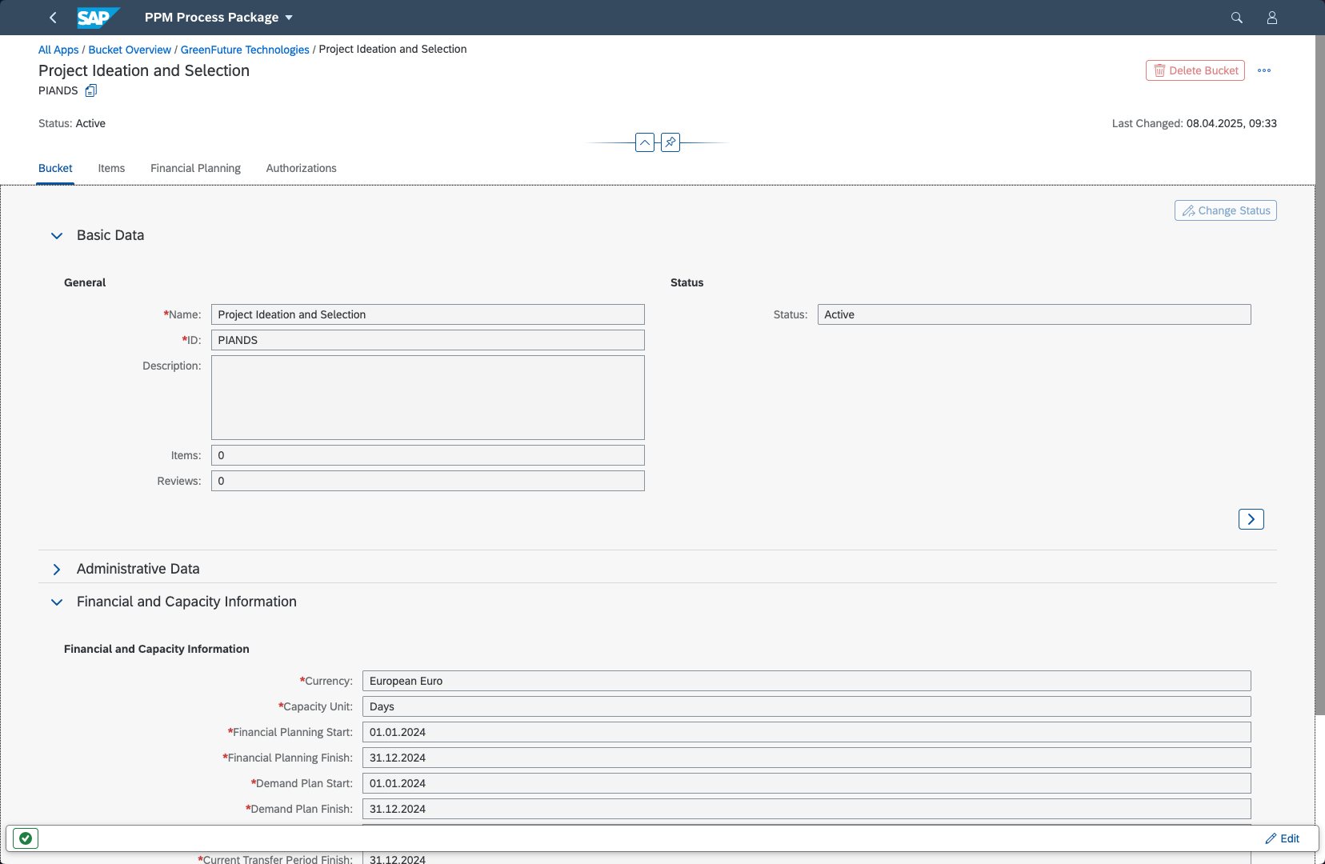The image size is (1325, 864).
Task: Open the user profile icon
Action: [x=1271, y=18]
